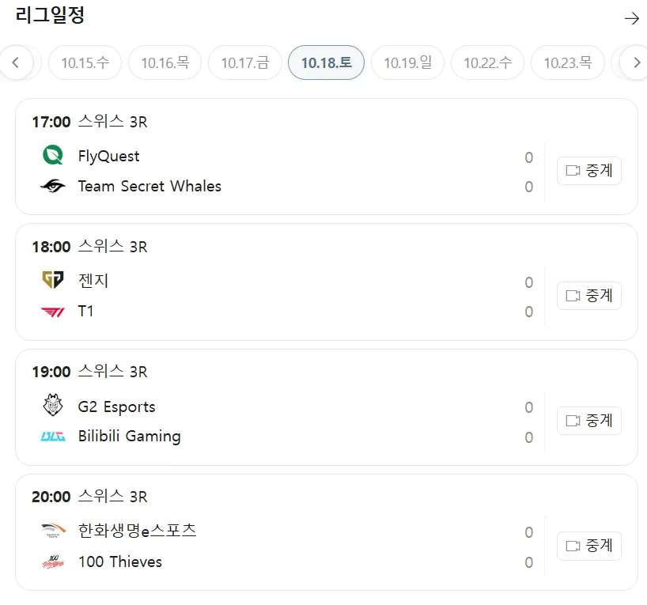Click the Gen.G (젠지) team logo
647x605 pixels.
[x=53, y=280]
